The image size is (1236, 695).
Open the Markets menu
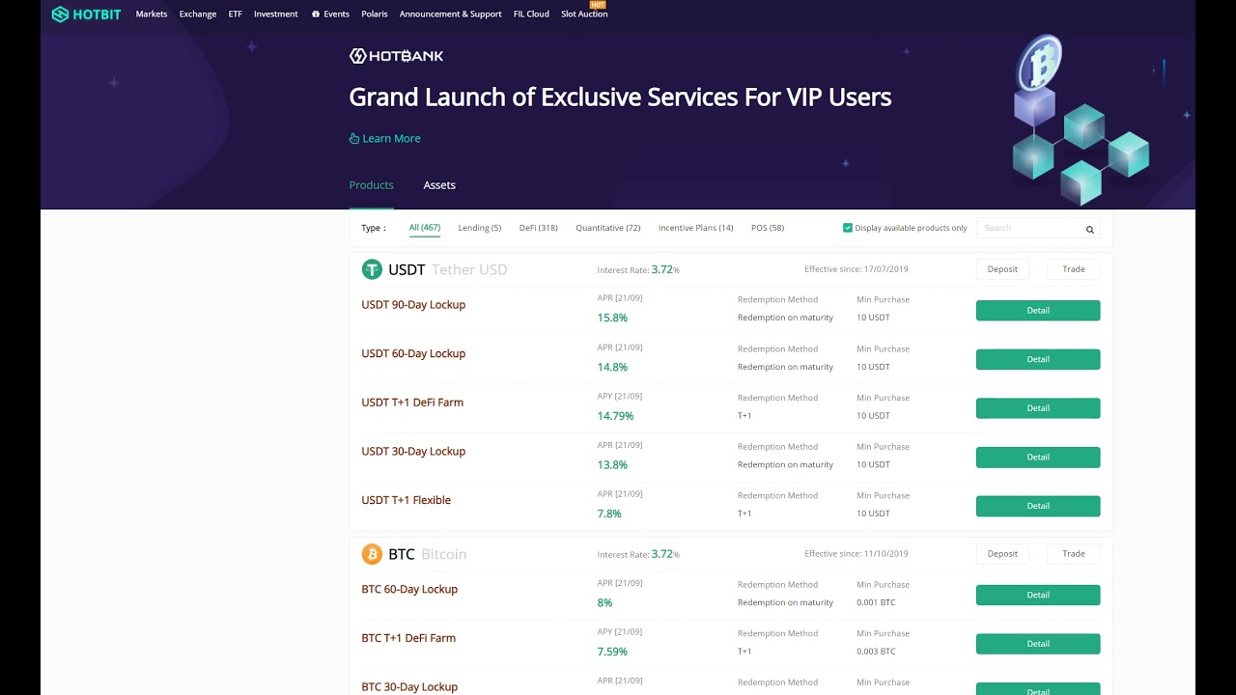[x=152, y=14]
